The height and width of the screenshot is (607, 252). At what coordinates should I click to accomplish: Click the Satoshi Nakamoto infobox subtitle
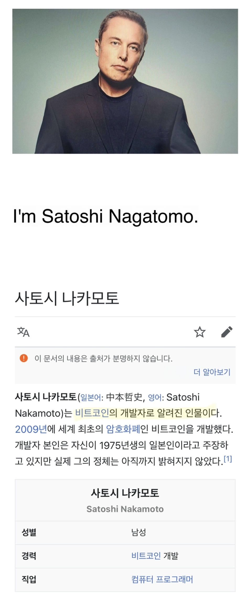(x=125, y=509)
